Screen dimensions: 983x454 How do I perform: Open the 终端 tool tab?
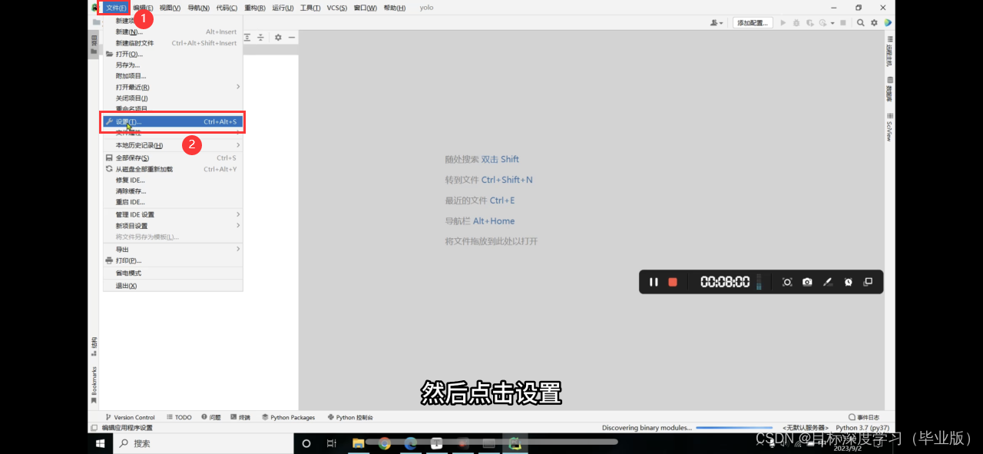(x=240, y=417)
